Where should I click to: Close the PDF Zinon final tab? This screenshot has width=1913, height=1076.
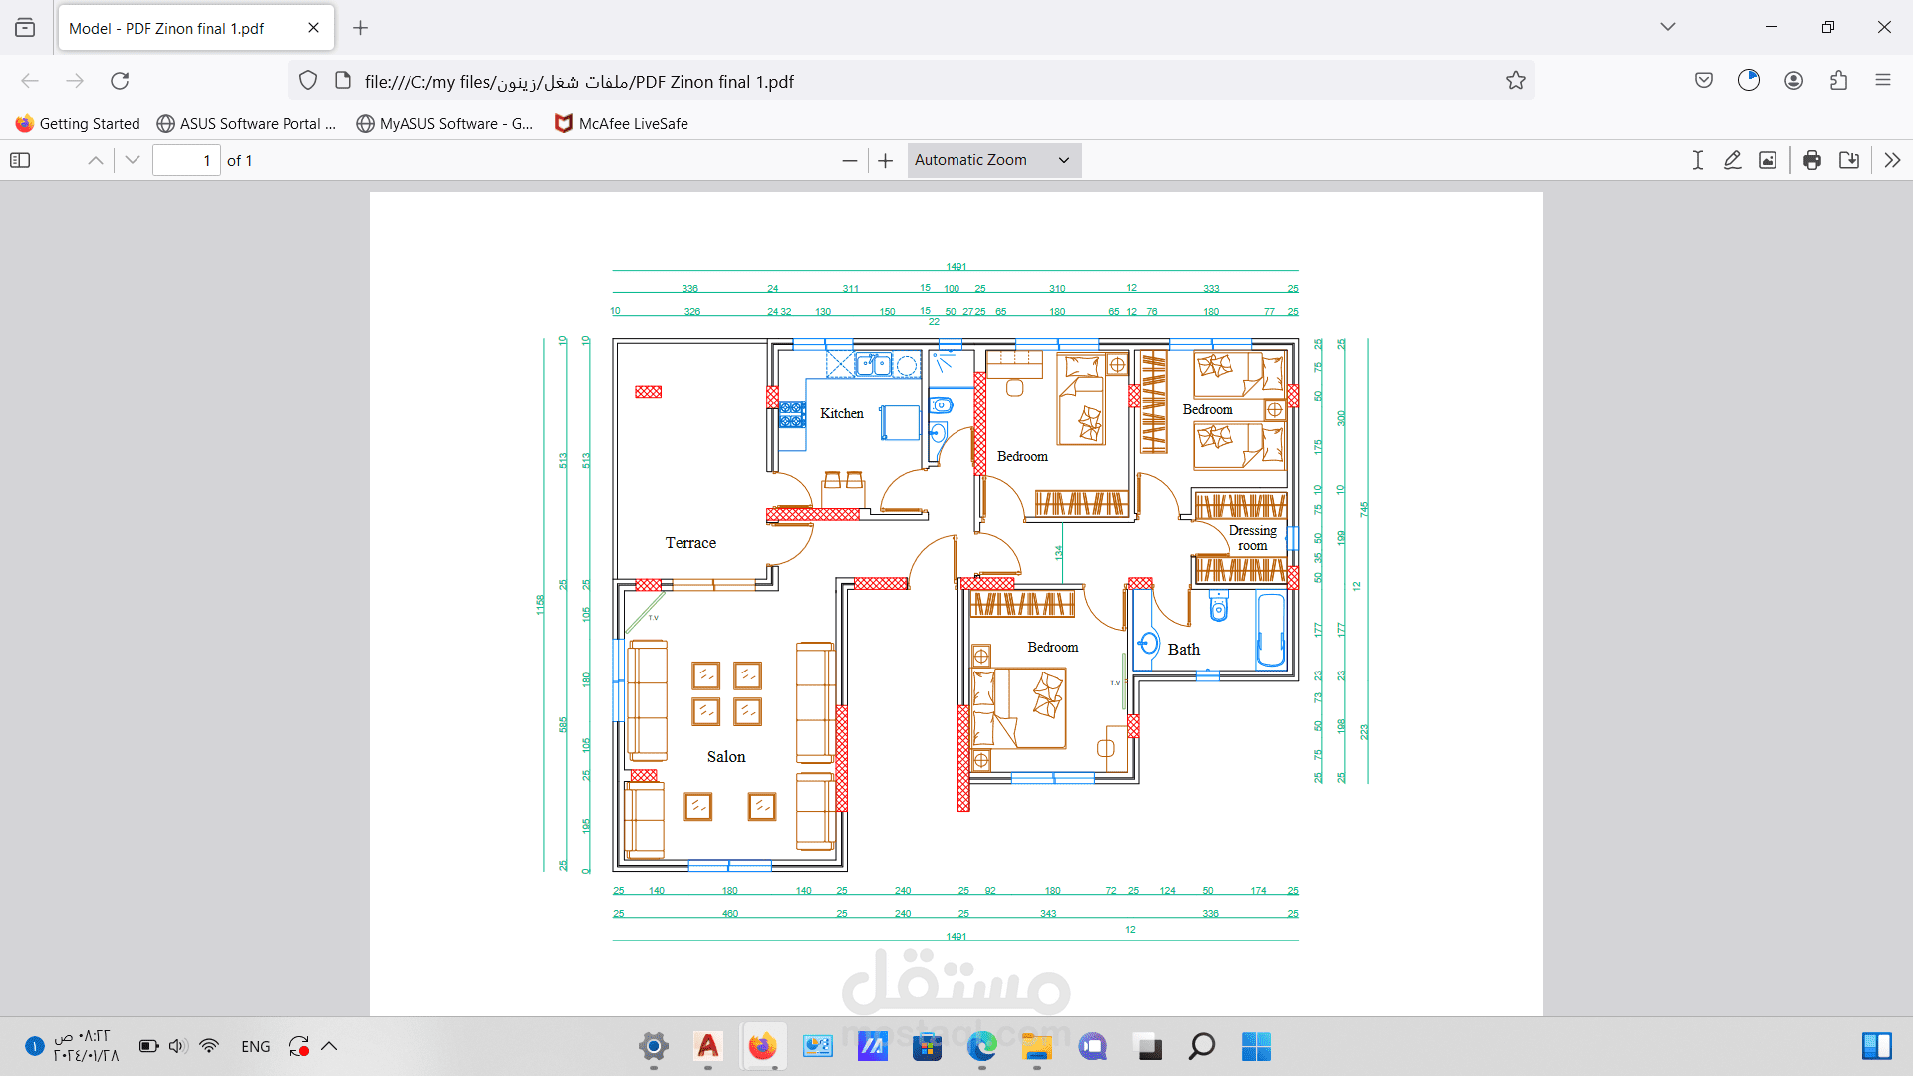(313, 28)
